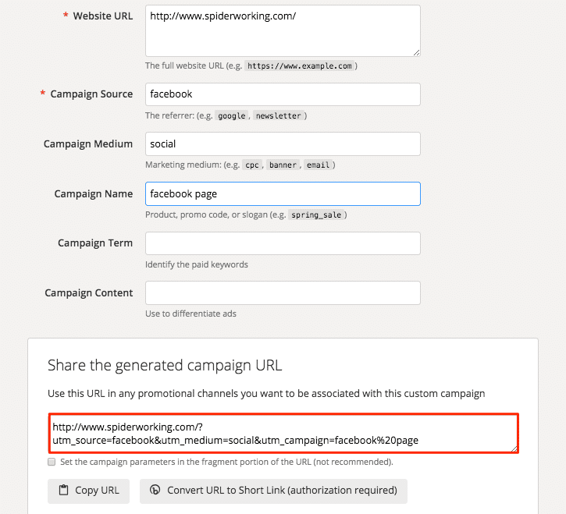The width and height of the screenshot is (566, 514).
Task: Click the clipboard icon on Copy URL
Action: coord(62,491)
